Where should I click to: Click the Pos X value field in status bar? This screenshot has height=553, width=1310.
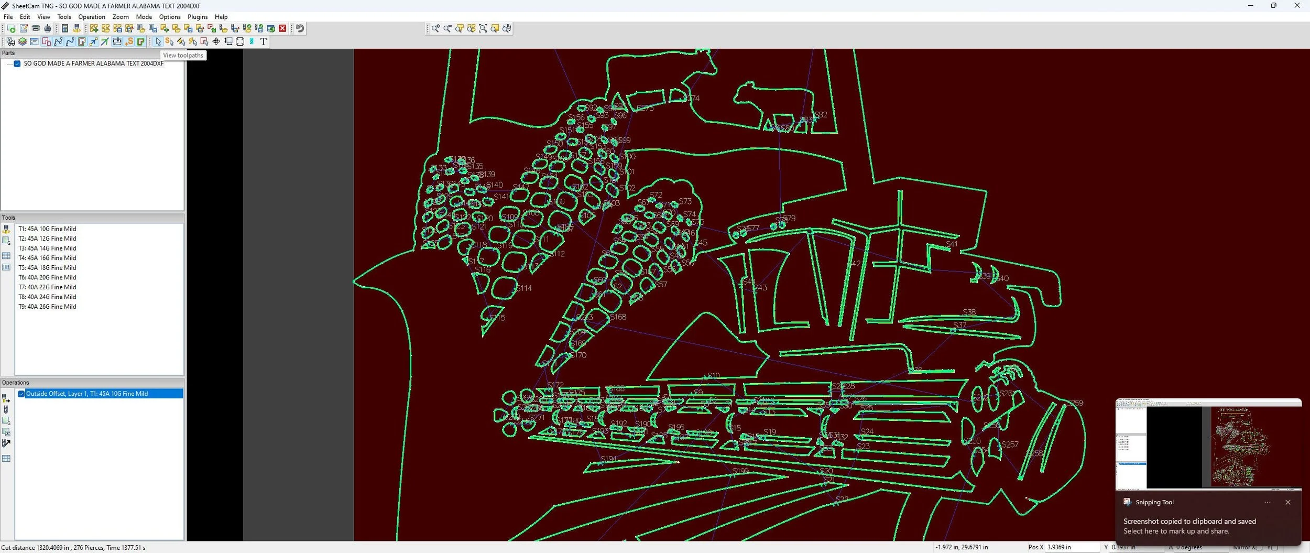click(1072, 547)
